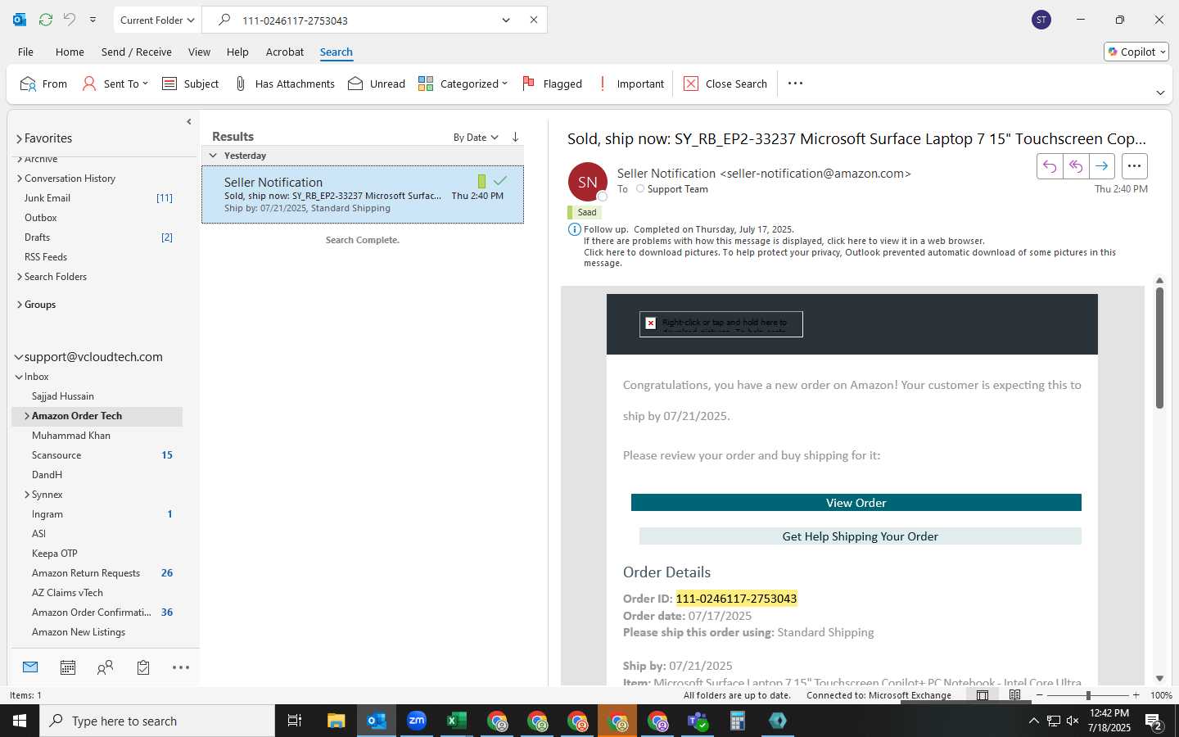Collapse the Yesterday group header
The height and width of the screenshot is (737, 1179).
(213, 156)
